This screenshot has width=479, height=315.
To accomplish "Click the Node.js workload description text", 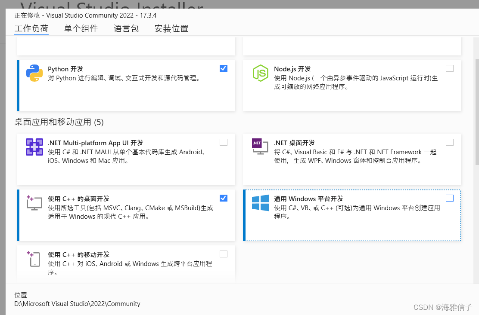I will click(356, 83).
